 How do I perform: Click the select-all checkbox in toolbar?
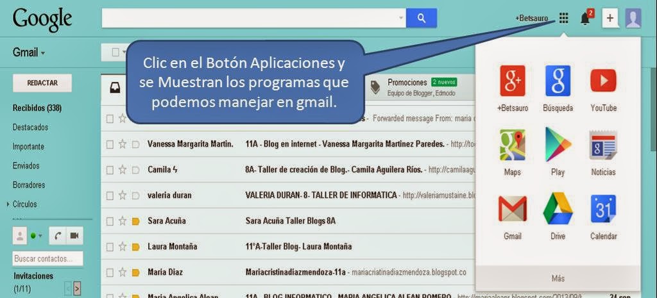(115, 53)
